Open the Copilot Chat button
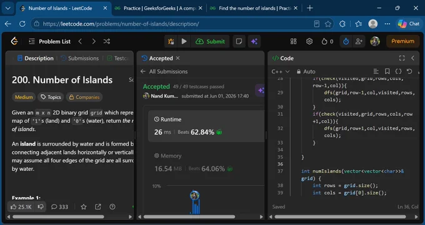 (x=409, y=24)
